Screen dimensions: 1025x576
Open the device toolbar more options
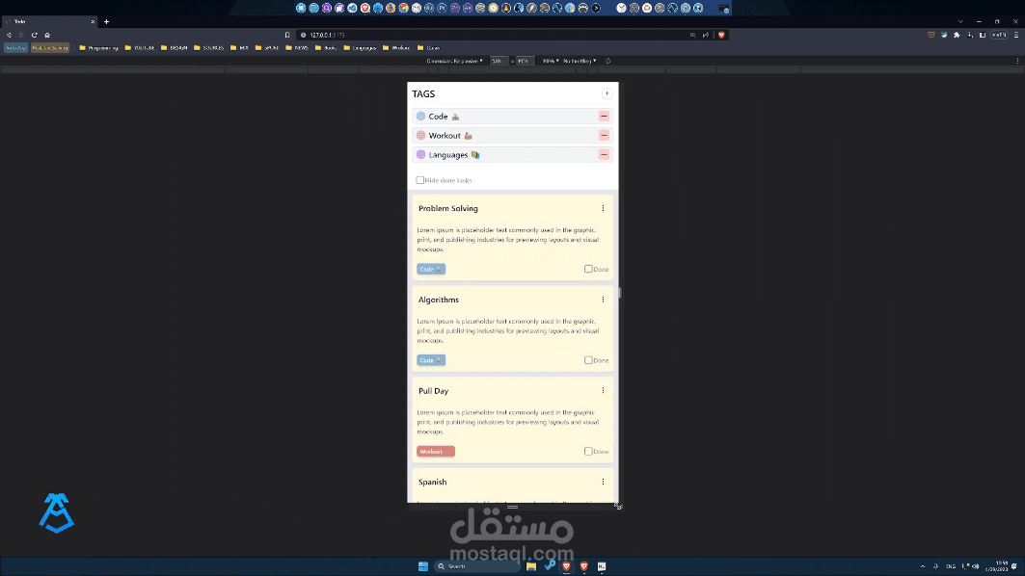pos(1017,61)
